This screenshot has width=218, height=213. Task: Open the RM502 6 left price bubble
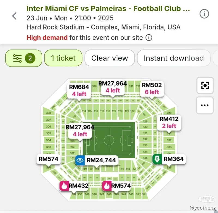(152, 88)
